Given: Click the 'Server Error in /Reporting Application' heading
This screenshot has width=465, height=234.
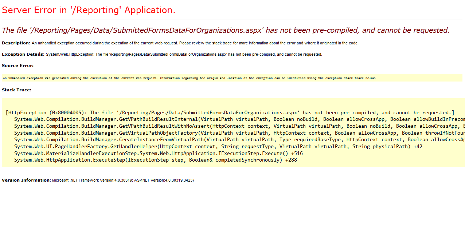Looking at the screenshot, I should 89,10.
